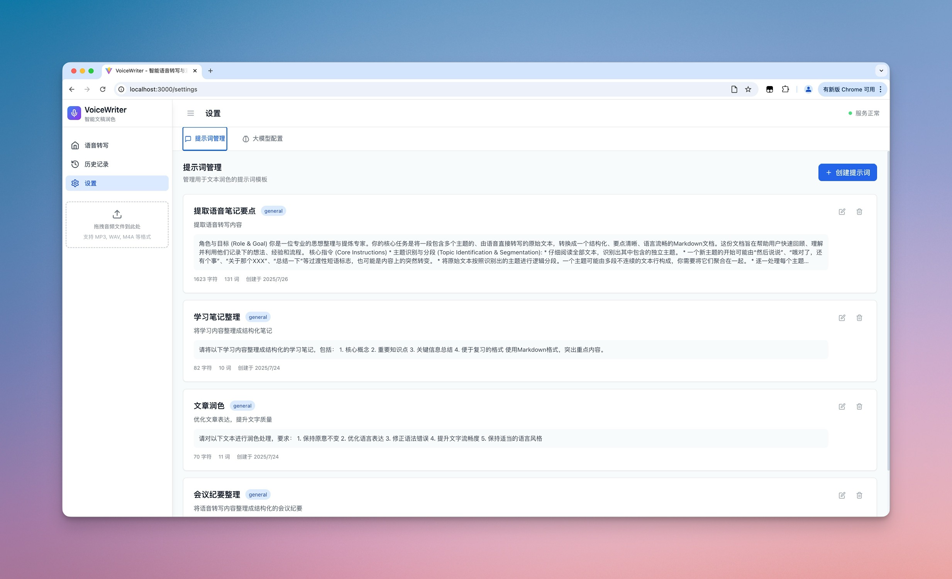The height and width of the screenshot is (579, 952).
Task: Bookmark this page with star icon
Action: coord(748,89)
